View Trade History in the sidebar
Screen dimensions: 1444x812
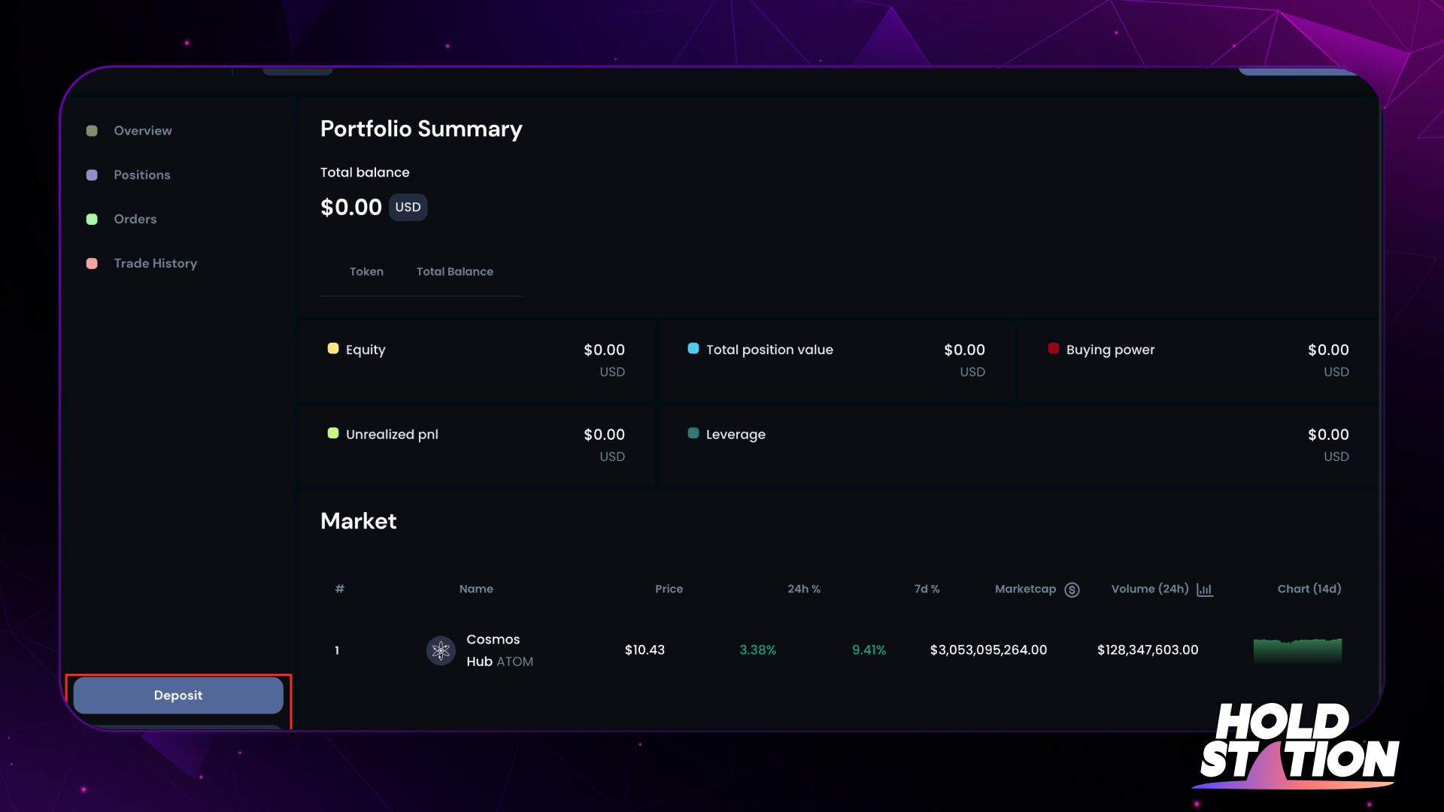tap(156, 264)
